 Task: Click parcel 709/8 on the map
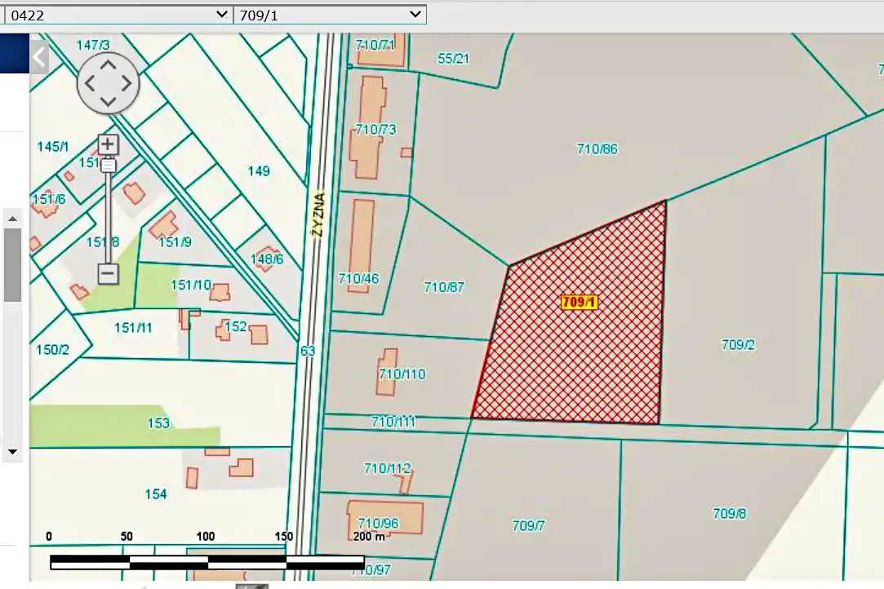(x=729, y=514)
